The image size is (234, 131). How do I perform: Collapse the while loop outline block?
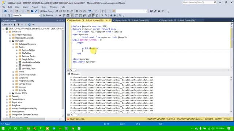click(72, 40)
